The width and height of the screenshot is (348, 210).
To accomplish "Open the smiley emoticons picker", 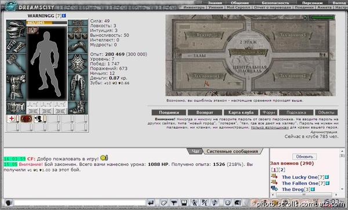I will click(227, 202).
